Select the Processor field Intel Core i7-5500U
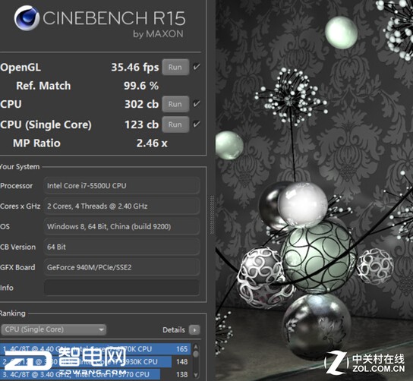Screen dimensions: 413x381 [121, 186]
